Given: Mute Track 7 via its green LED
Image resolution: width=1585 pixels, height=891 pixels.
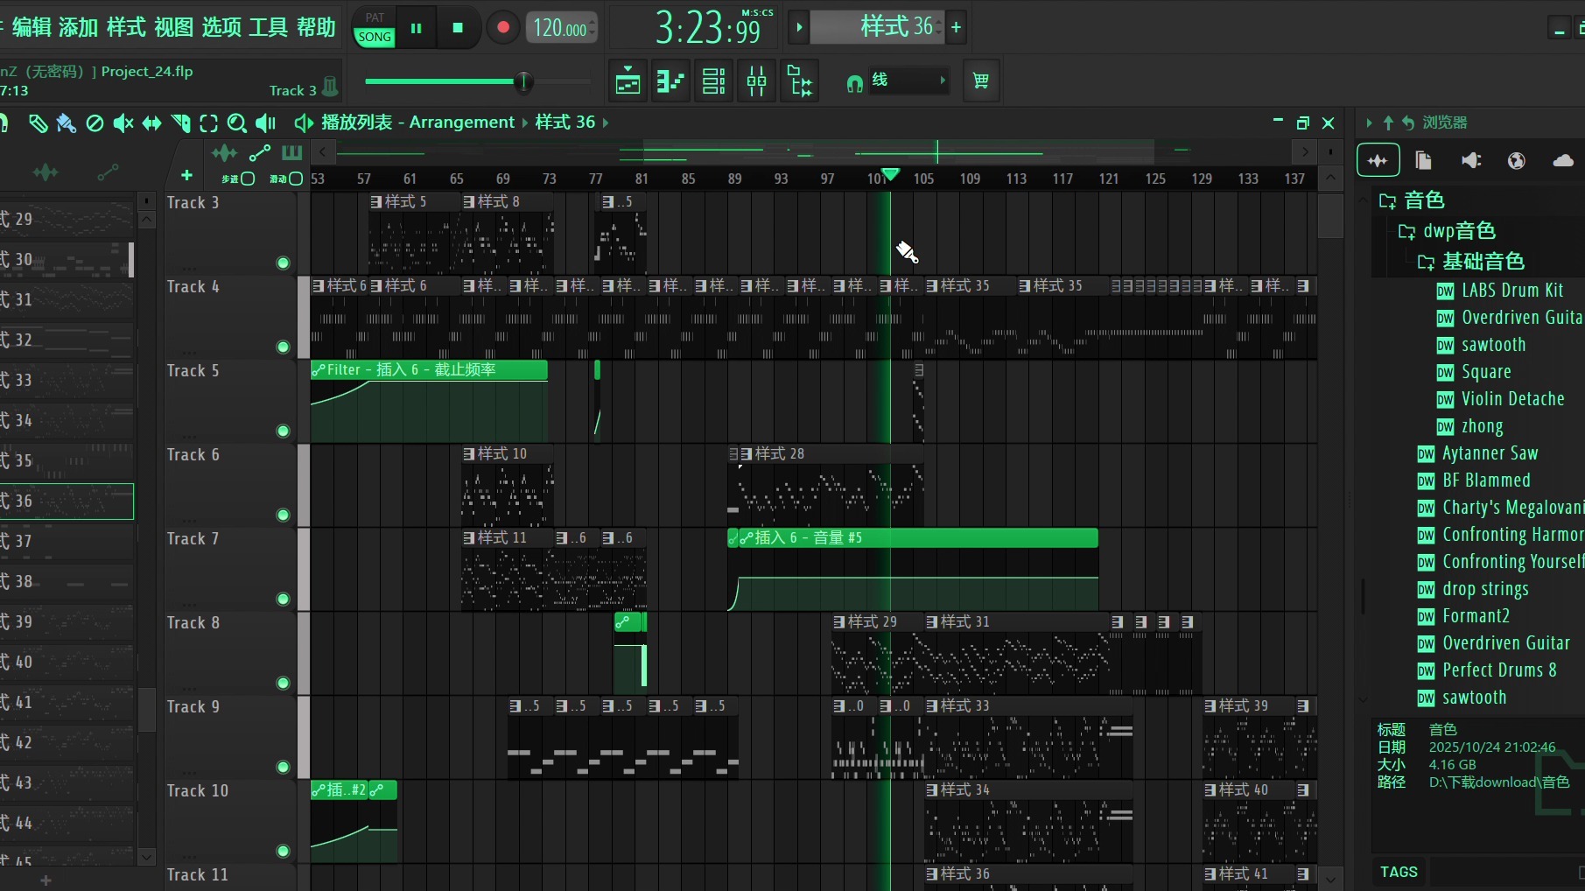Looking at the screenshot, I should (283, 599).
